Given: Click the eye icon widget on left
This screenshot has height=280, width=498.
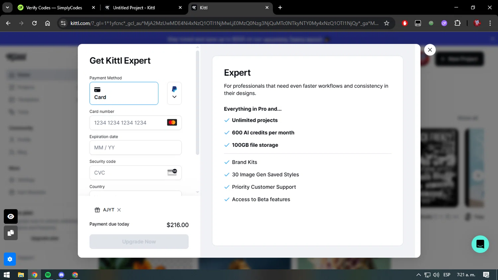Looking at the screenshot, I should [x=11, y=217].
